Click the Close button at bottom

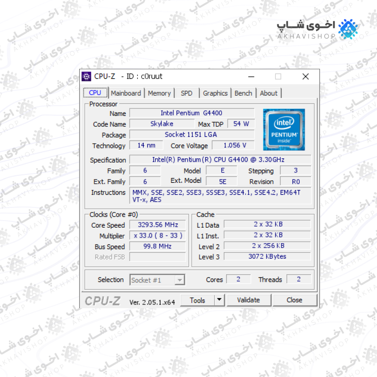[295, 300]
